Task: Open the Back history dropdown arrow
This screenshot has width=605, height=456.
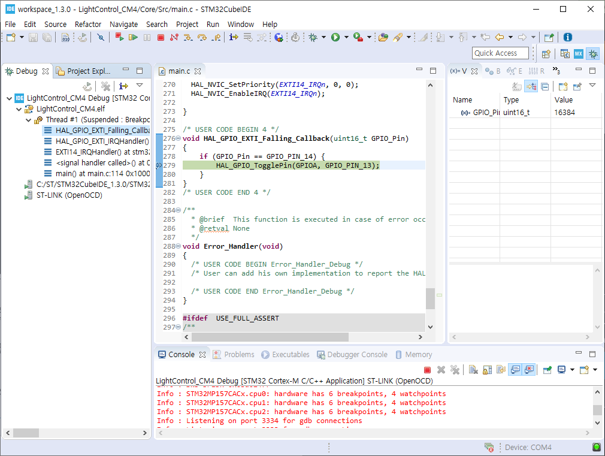Action: pos(510,37)
